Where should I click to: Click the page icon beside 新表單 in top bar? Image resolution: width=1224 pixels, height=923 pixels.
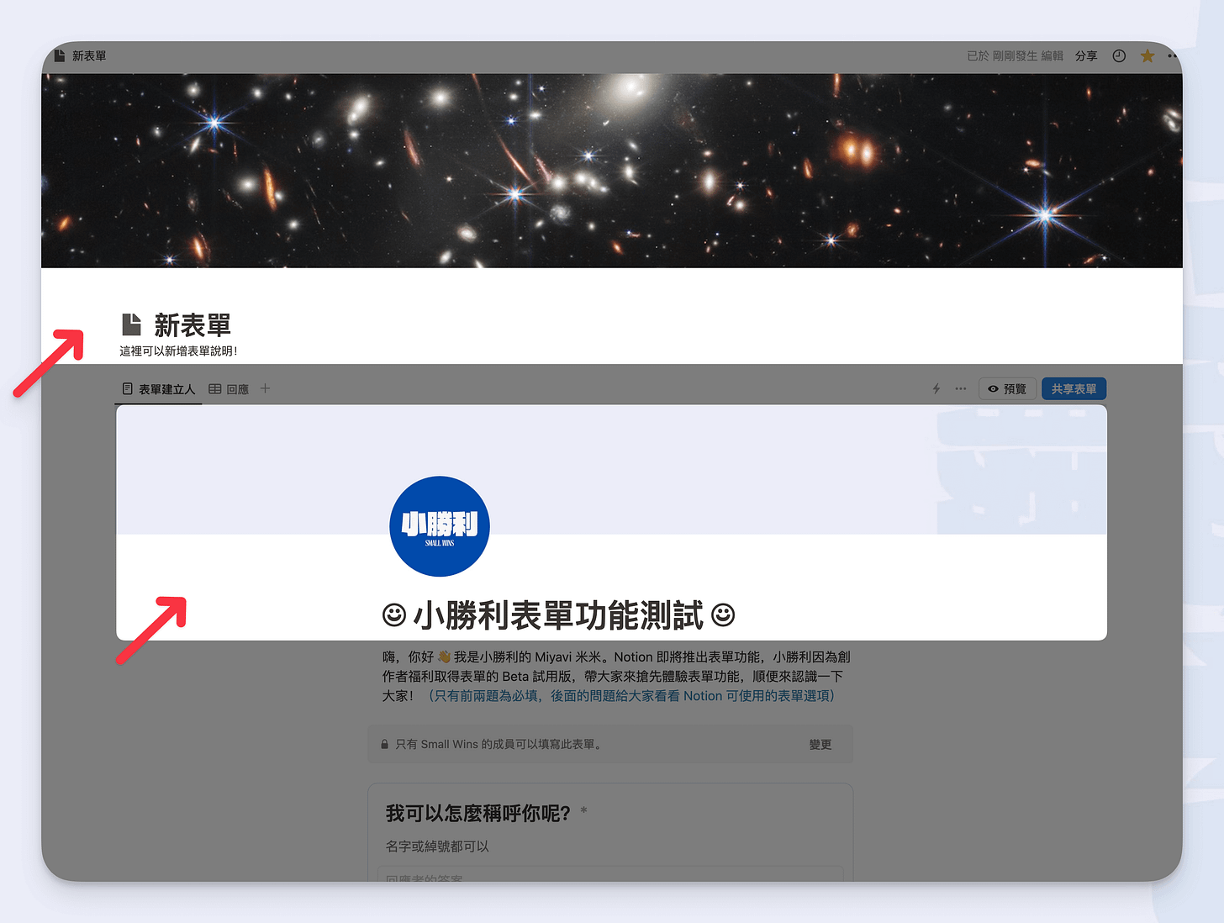60,55
